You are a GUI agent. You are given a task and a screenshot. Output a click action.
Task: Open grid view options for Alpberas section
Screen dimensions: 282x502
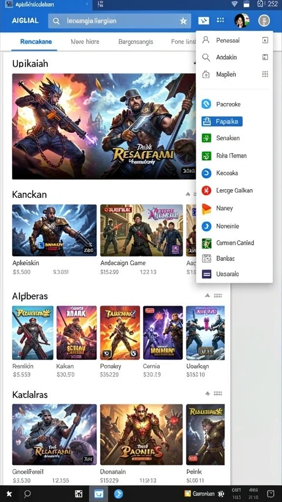[218, 295]
